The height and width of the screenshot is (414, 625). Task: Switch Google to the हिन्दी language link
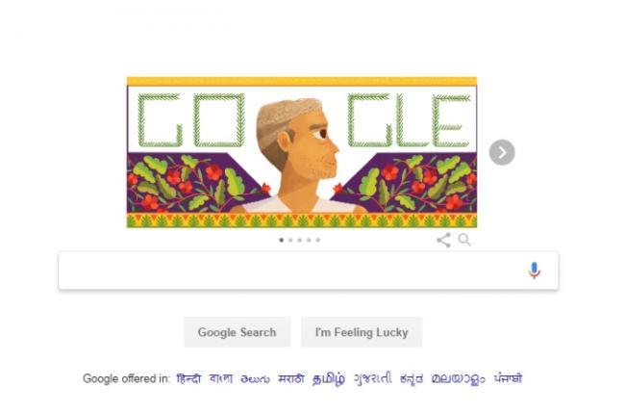(188, 378)
